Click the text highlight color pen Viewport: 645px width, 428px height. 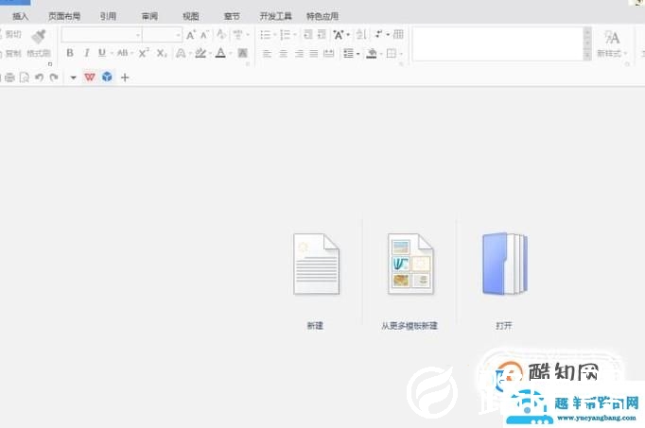pyautogui.click(x=200, y=53)
